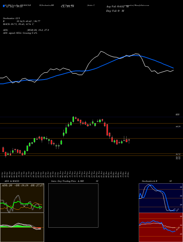Viewport: 183px width, 242px height.
Task: Click 'Day Vol: 0 M' text
Action: tap(115, 11)
